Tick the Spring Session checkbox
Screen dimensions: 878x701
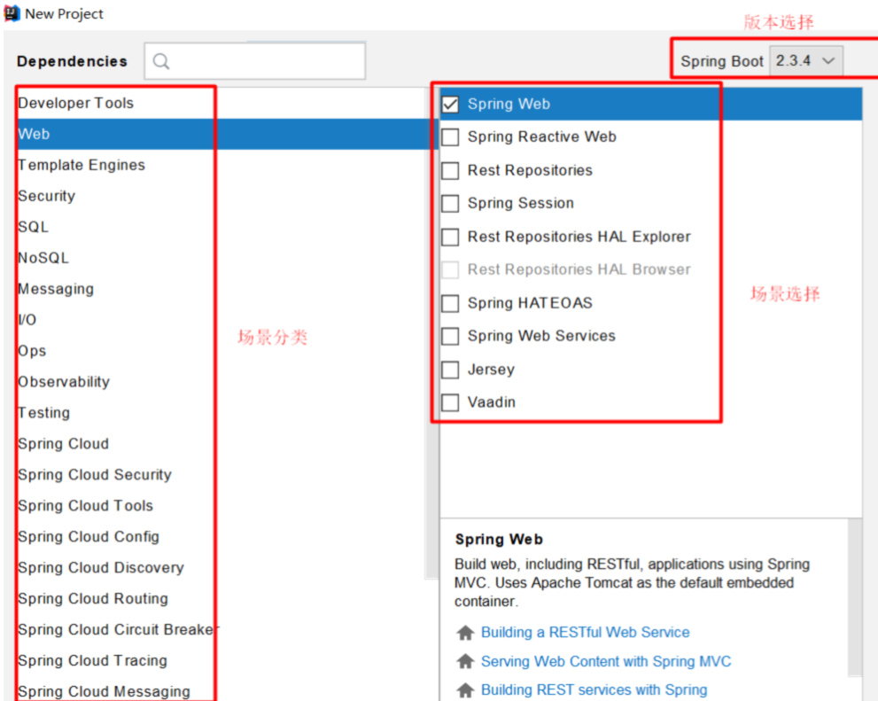click(x=450, y=203)
